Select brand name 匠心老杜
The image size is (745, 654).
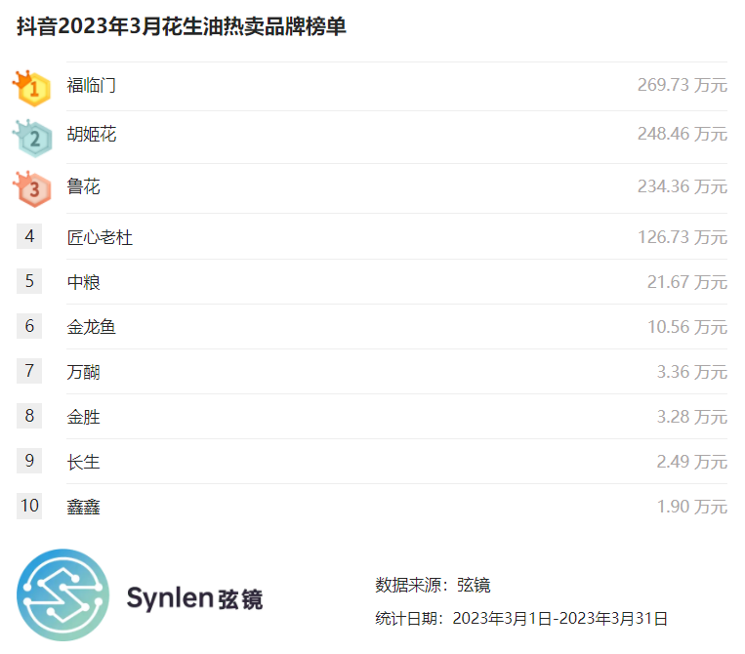coord(100,237)
